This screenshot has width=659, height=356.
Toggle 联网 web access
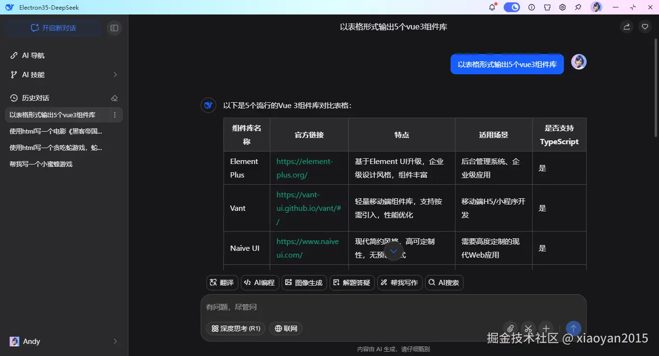[x=286, y=329]
